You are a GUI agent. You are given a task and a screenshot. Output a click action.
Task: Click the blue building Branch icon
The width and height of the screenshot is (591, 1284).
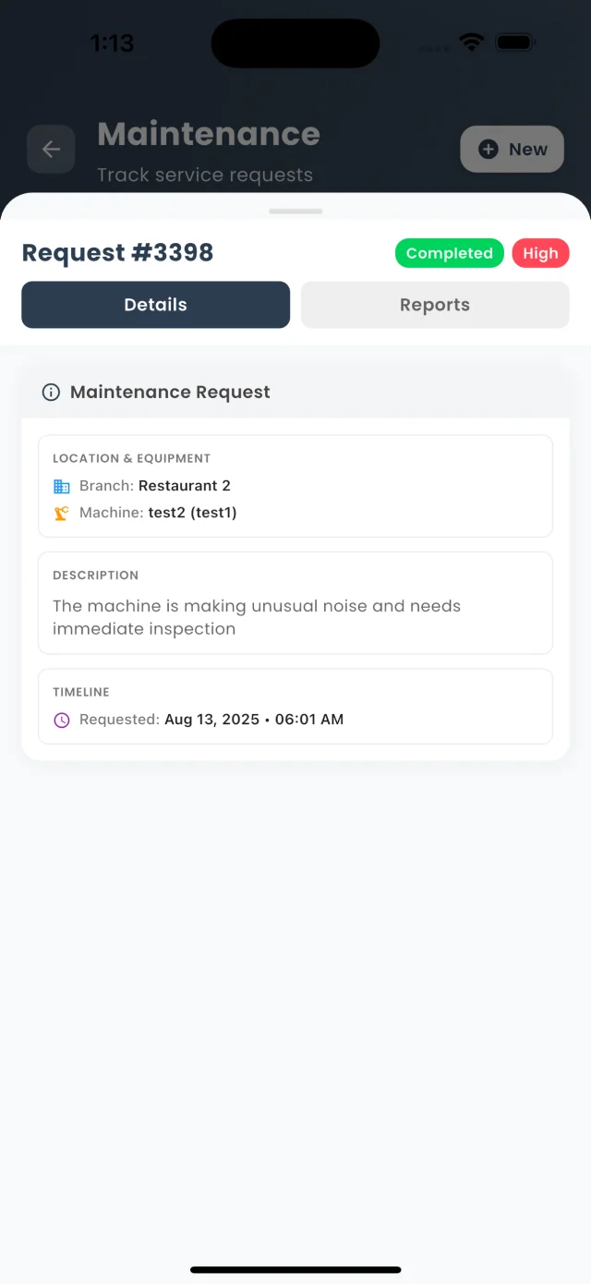point(62,486)
